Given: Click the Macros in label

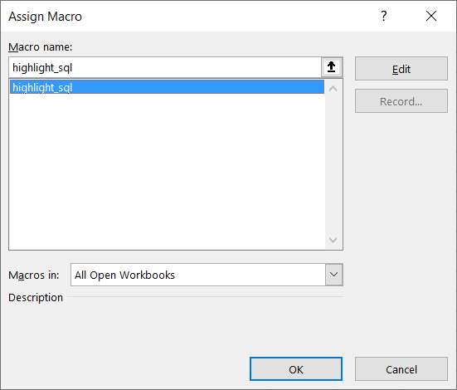Looking at the screenshot, I should [34, 275].
